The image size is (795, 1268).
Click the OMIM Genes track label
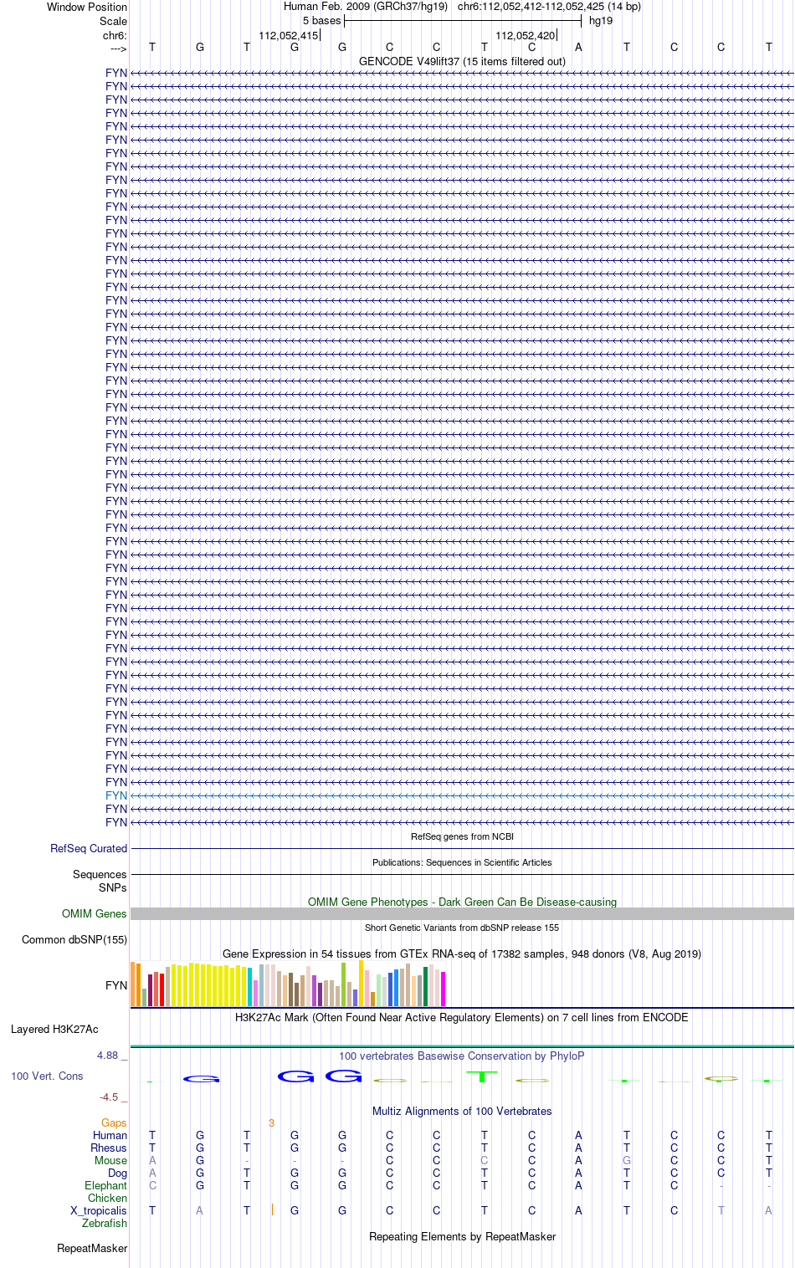(x=95, y=913)
